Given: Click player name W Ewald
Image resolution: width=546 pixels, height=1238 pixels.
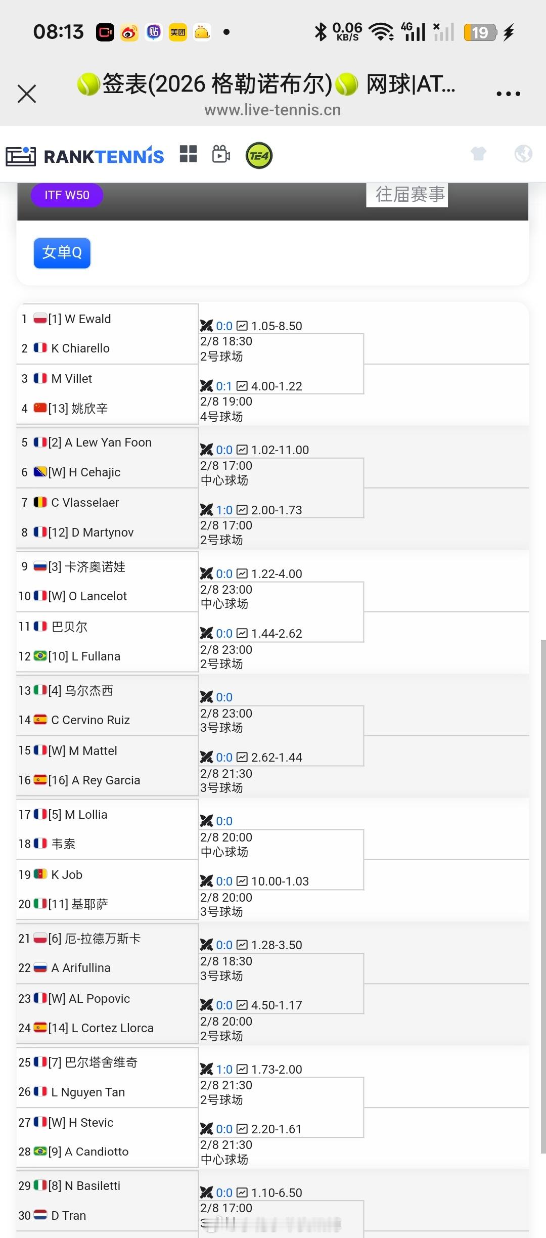Looking at the screenshot, I should (x=87, y=319).
